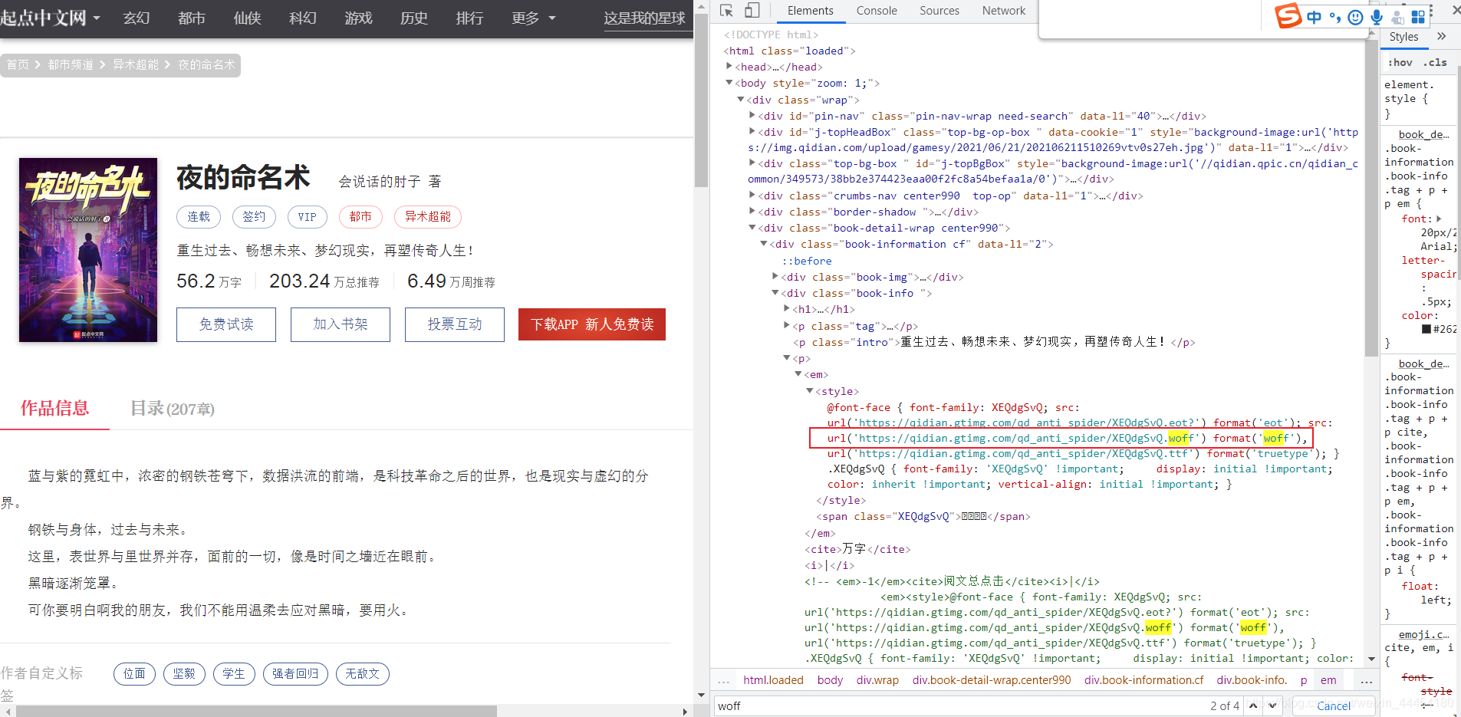Start Sogou voice input microphone
Screen dimensions: 1461x717
click(1377, 17)
